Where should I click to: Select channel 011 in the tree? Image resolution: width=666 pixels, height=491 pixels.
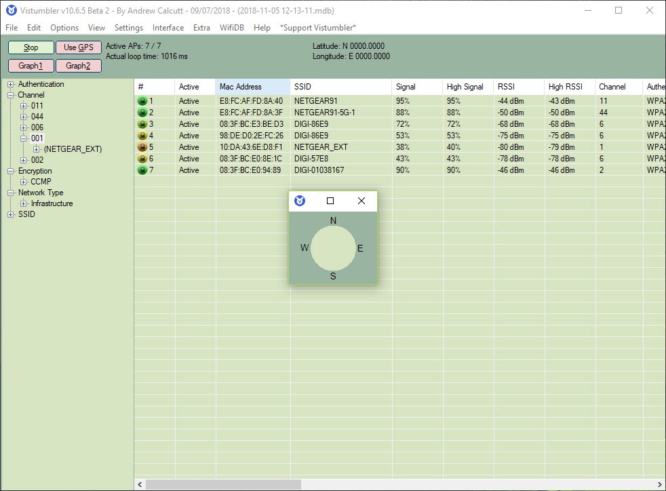click(37, 106)
